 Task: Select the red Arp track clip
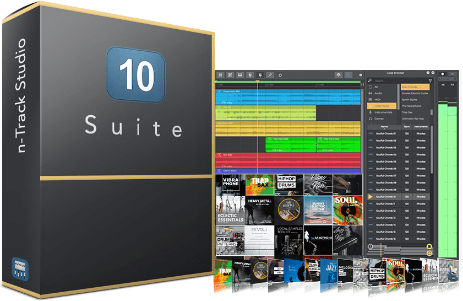pyautogui.click(x=288, y=160)
